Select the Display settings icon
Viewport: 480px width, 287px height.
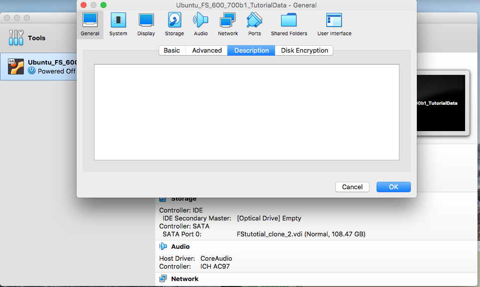click(146, 24)
